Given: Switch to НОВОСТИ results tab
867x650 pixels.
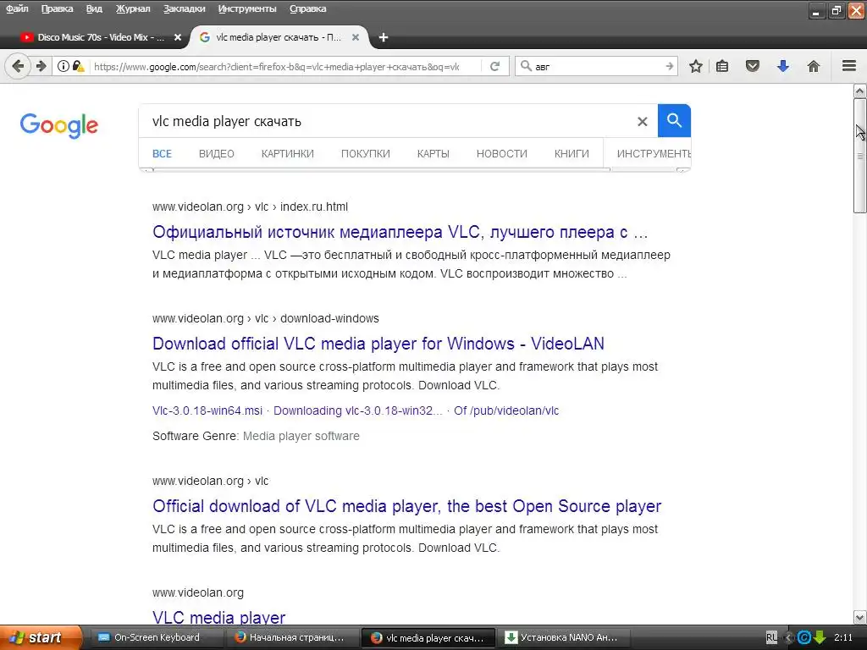Looking at the screenshot, I should click(x=501, y=154).
